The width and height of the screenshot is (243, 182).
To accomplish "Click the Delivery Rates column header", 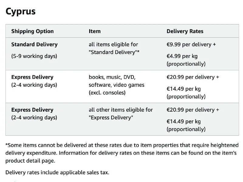I will click(185, 31).
